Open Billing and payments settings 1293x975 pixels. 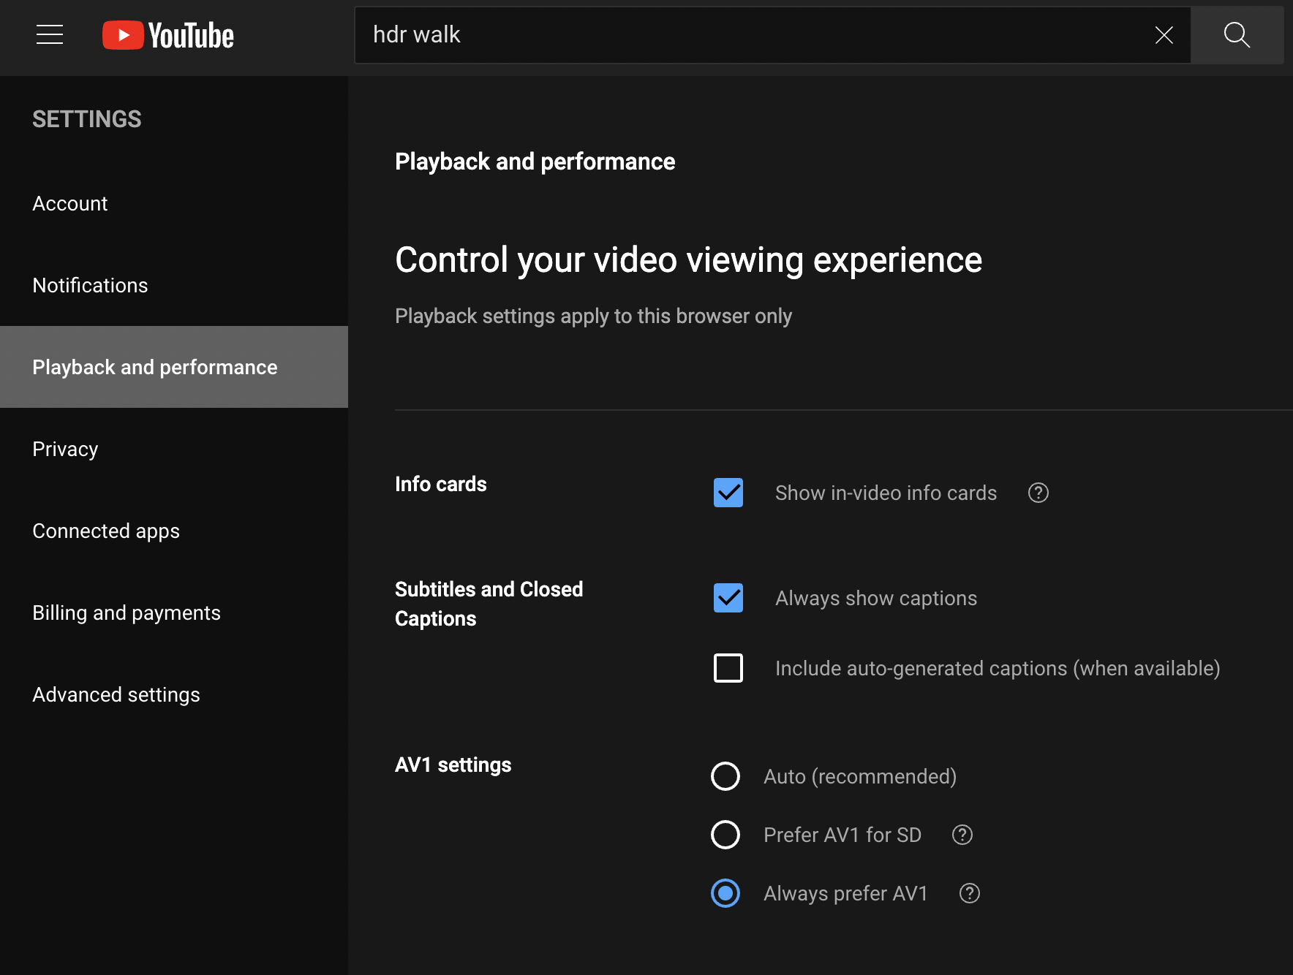click(x=127, y=613)
